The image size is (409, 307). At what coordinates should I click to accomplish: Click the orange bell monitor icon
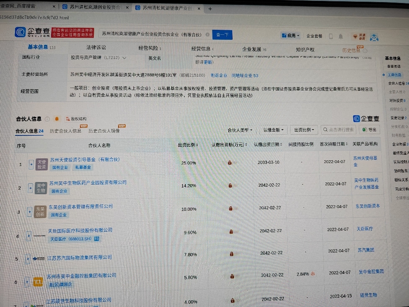click(x=57, y=119)
